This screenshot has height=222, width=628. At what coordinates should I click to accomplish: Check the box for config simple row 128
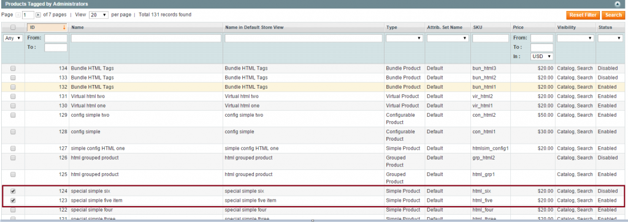pos(13,131)
